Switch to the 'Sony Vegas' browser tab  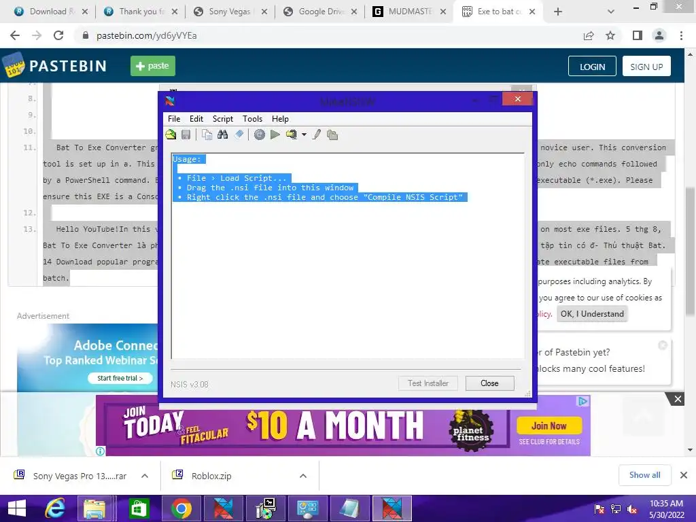[x=230, y=12]
